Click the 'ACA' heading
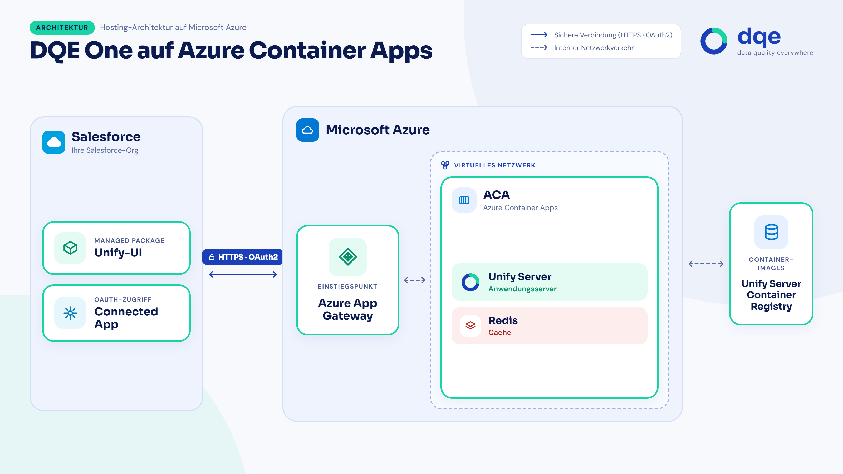843x474 pixels. (496, 195)
